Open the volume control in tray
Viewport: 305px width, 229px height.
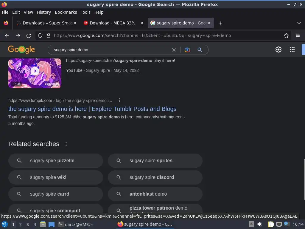(260, 224)
